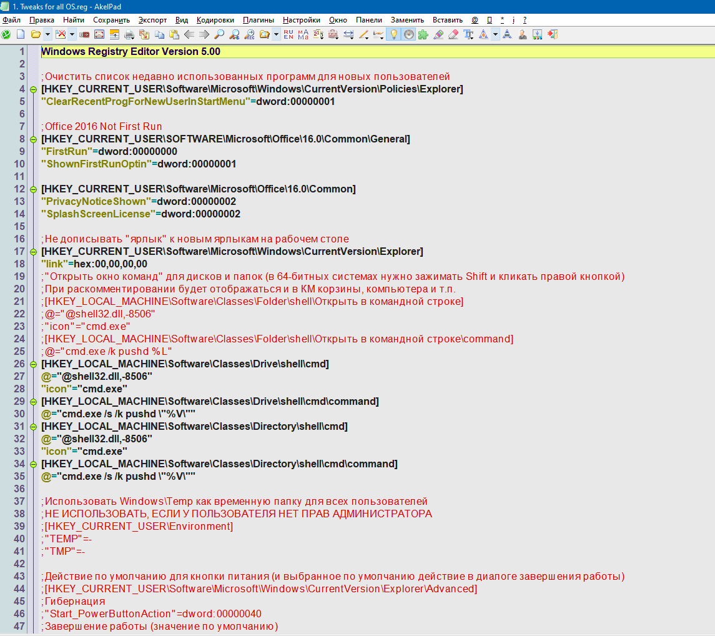Click the close document red X icon
This screenshot has height=636, width=715.
[60, 35]
